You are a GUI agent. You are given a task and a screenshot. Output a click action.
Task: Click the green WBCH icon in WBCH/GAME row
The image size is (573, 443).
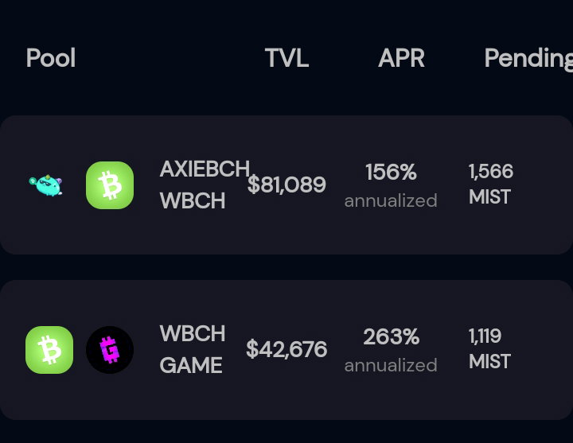click(49, 350)
